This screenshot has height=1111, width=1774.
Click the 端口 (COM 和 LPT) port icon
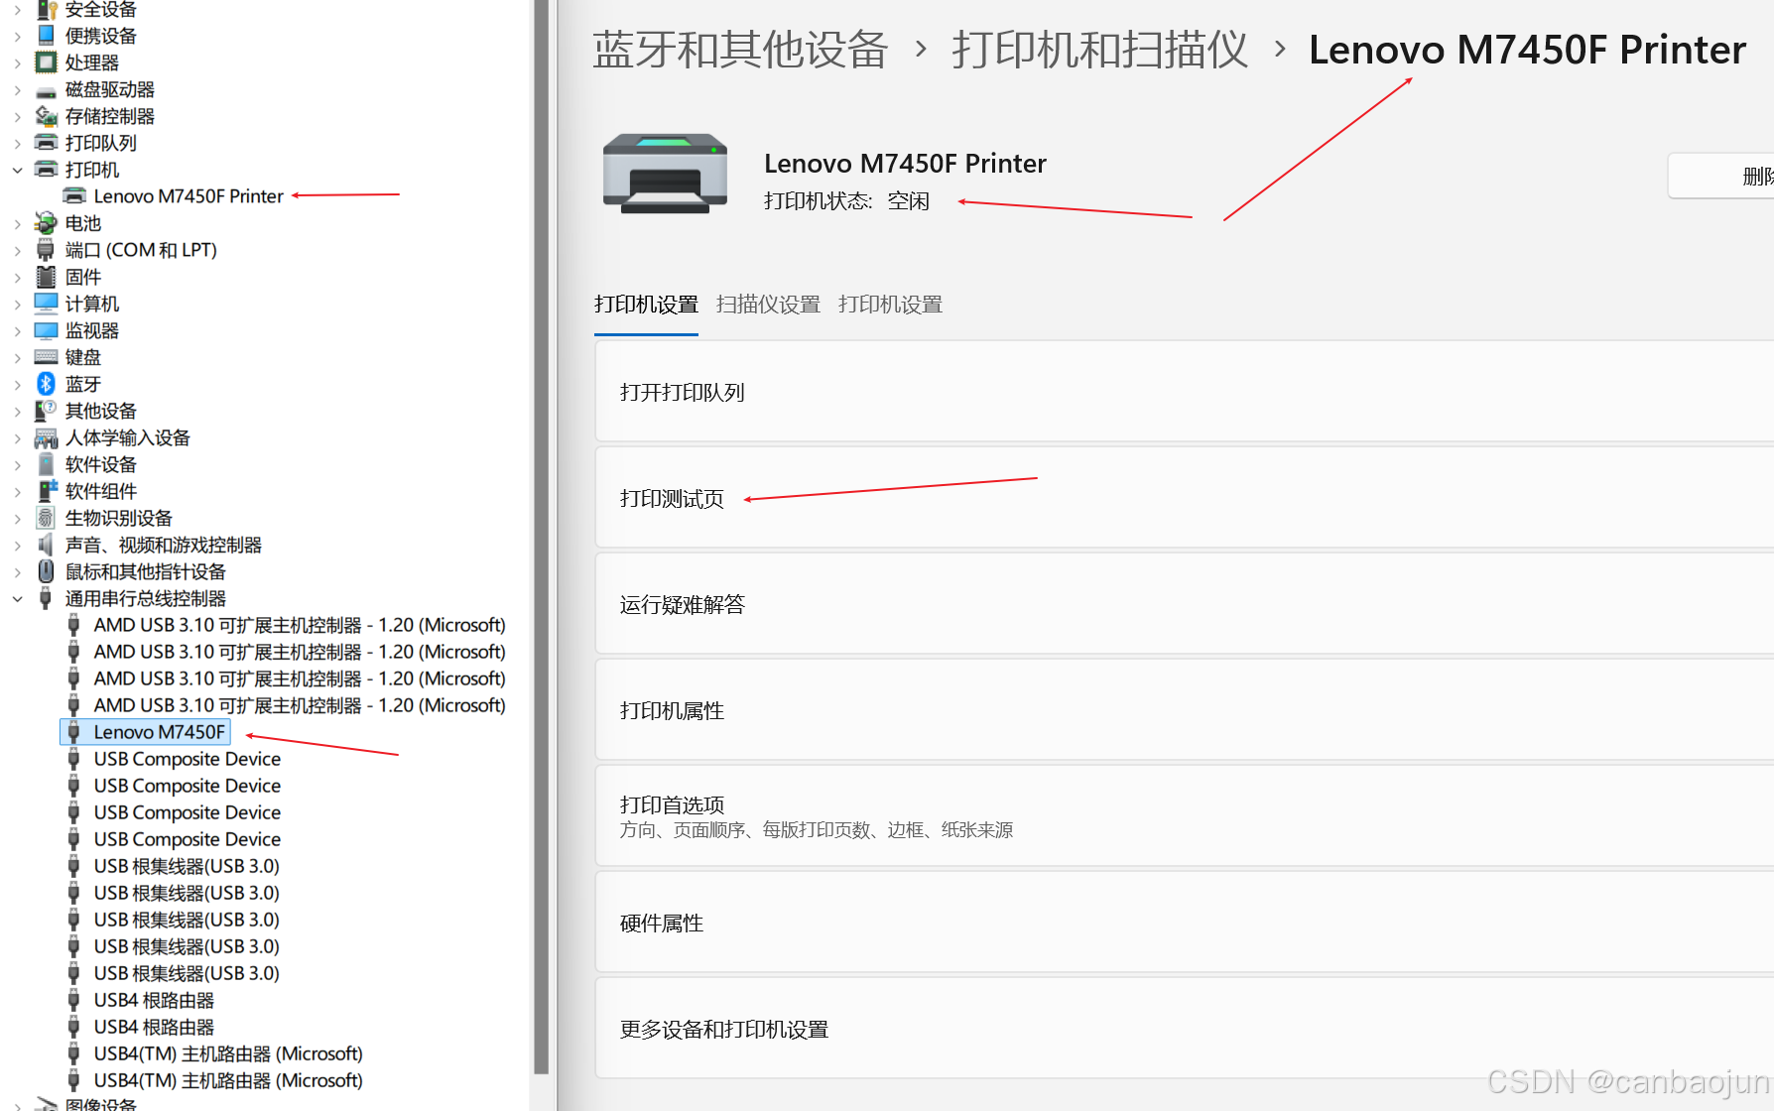(46, 250)
